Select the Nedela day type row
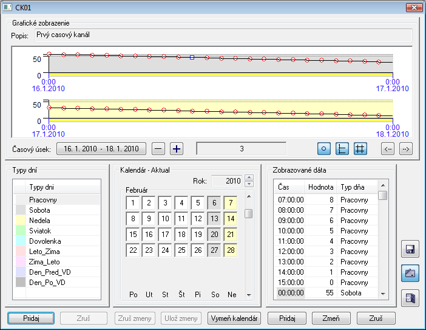This screenshot has height=330, width=426. click(x=39, y=221)
